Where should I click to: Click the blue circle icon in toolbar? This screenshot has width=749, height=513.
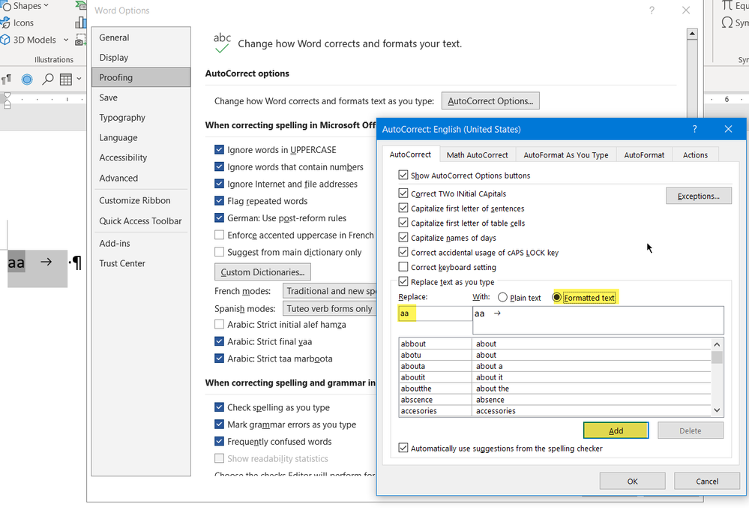coord(27,79)
